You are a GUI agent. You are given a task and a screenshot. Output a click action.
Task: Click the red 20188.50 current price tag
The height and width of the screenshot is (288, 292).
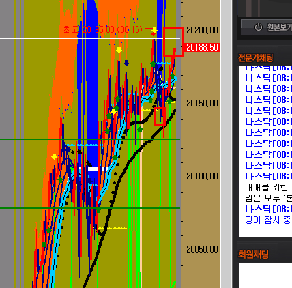202,47
